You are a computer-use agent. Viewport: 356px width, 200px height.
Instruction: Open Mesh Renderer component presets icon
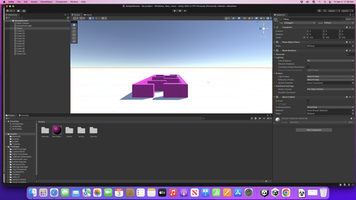click(350, 51)
